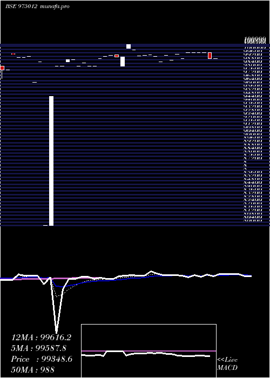The width and height of the screenshot is (270, 378).
Task: Select the '5MA : 99587.8' readout
Action: (39, 348)
